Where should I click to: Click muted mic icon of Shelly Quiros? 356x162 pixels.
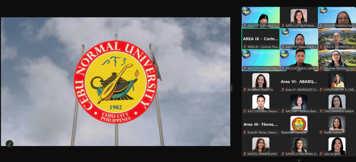[x=321, y=133]
